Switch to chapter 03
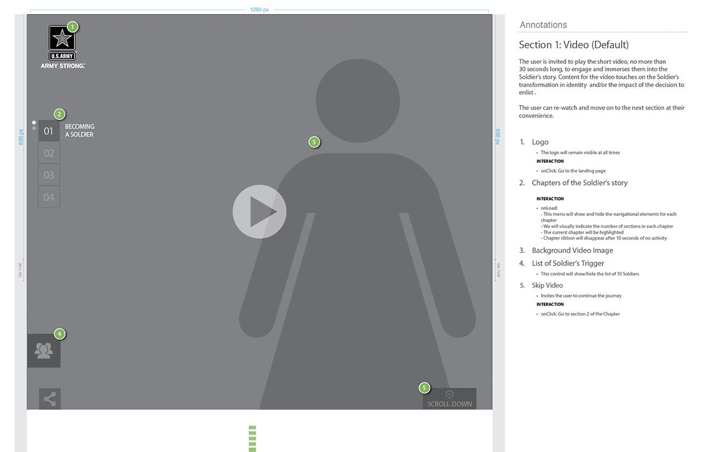The image size is (716, 452). coord(49,175)
